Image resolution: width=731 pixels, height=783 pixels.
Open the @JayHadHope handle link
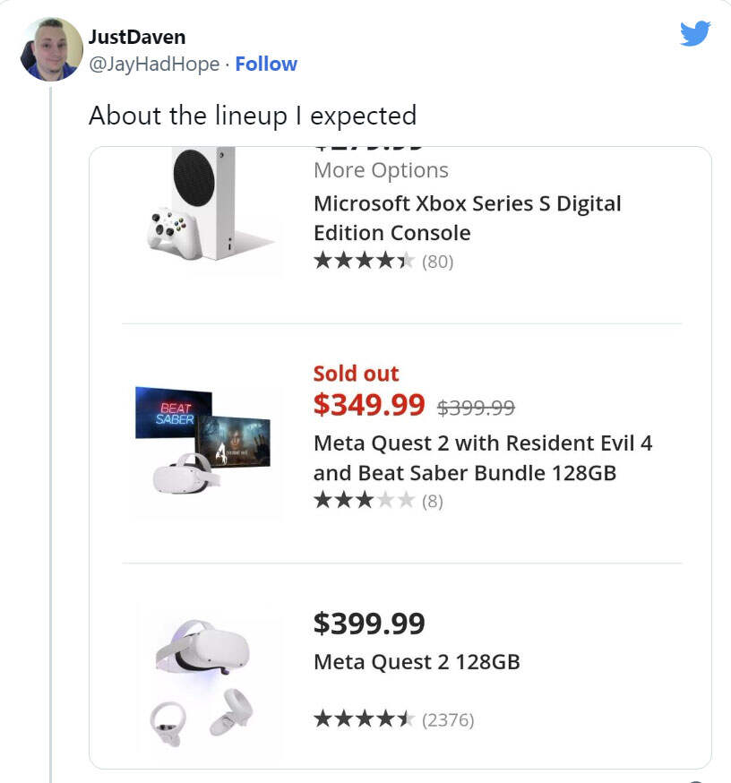[x=154, y=64]
